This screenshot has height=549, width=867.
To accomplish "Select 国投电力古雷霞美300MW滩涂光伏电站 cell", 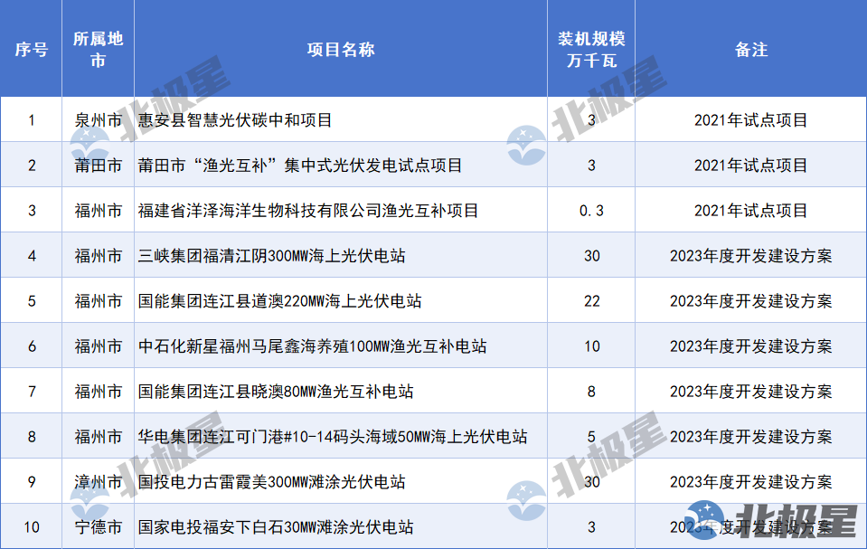I will coord(271,481).
